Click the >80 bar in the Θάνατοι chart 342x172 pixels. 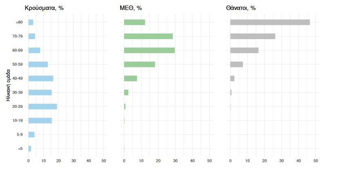coord(270,22)
